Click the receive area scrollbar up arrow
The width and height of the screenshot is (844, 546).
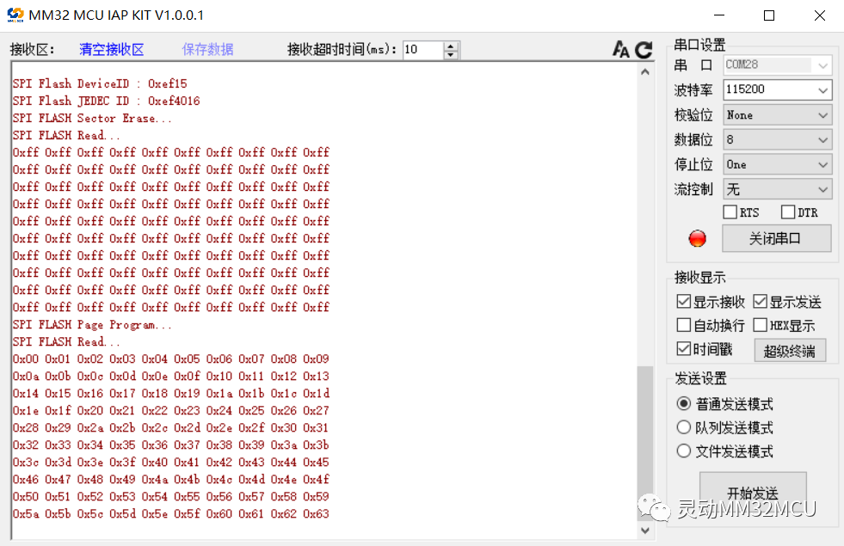[645, 71]
